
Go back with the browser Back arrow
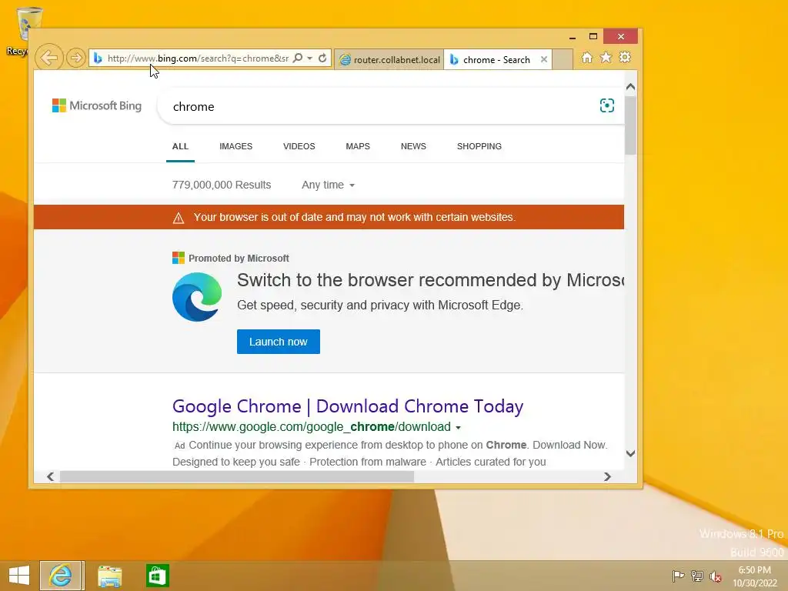[48, 58]
